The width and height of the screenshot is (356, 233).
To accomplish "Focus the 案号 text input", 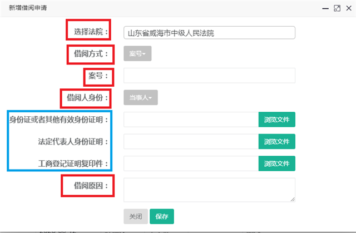I will [x=209, y=76].
